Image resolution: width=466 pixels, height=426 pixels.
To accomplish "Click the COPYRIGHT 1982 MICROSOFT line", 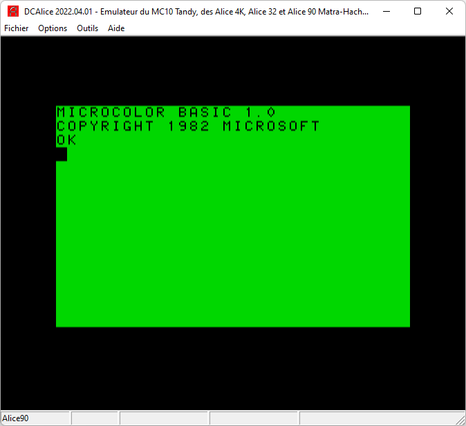I will [x=188, y=127].
